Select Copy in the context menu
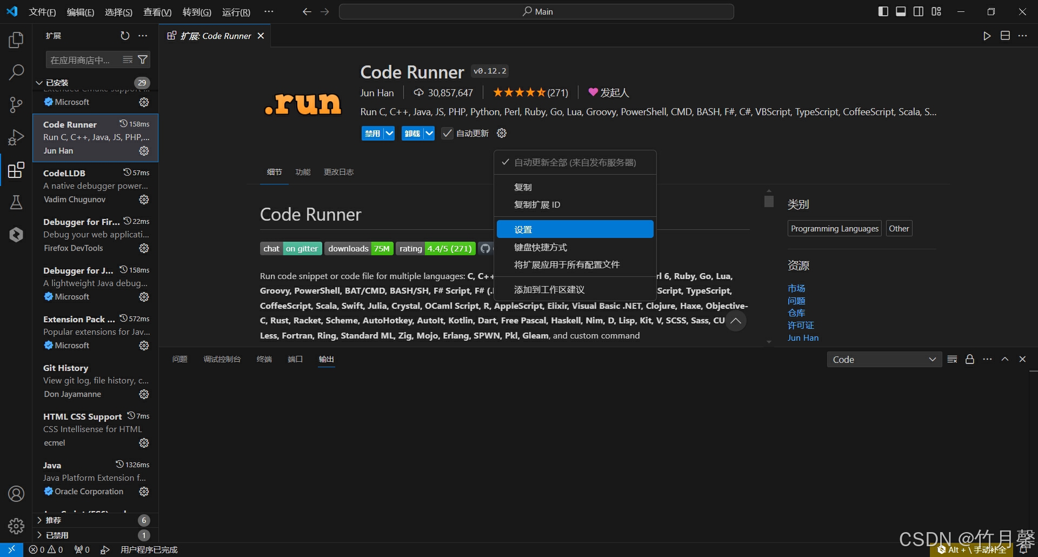 [x=575, y=187]
